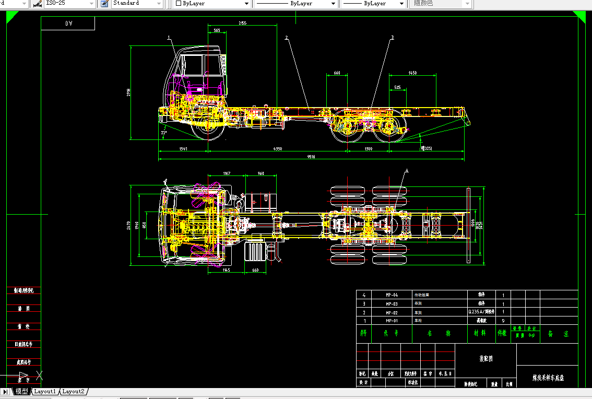Image resolution: width=592 pixels, height=399 pixels.
Task: Select the 备注 header in parts list
Action: (x=559, y=334)
